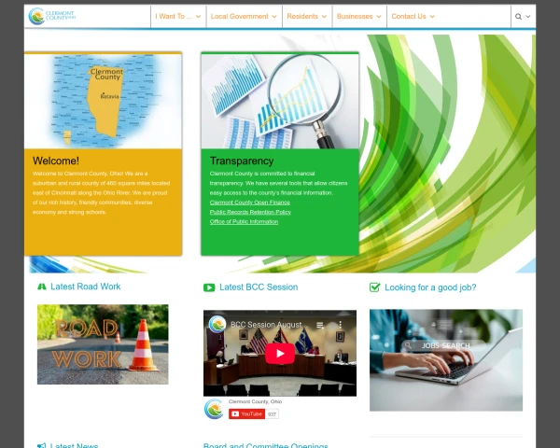Expand the I Want To chevron
The height and width of the screenshot is (448, 560).
198,17
